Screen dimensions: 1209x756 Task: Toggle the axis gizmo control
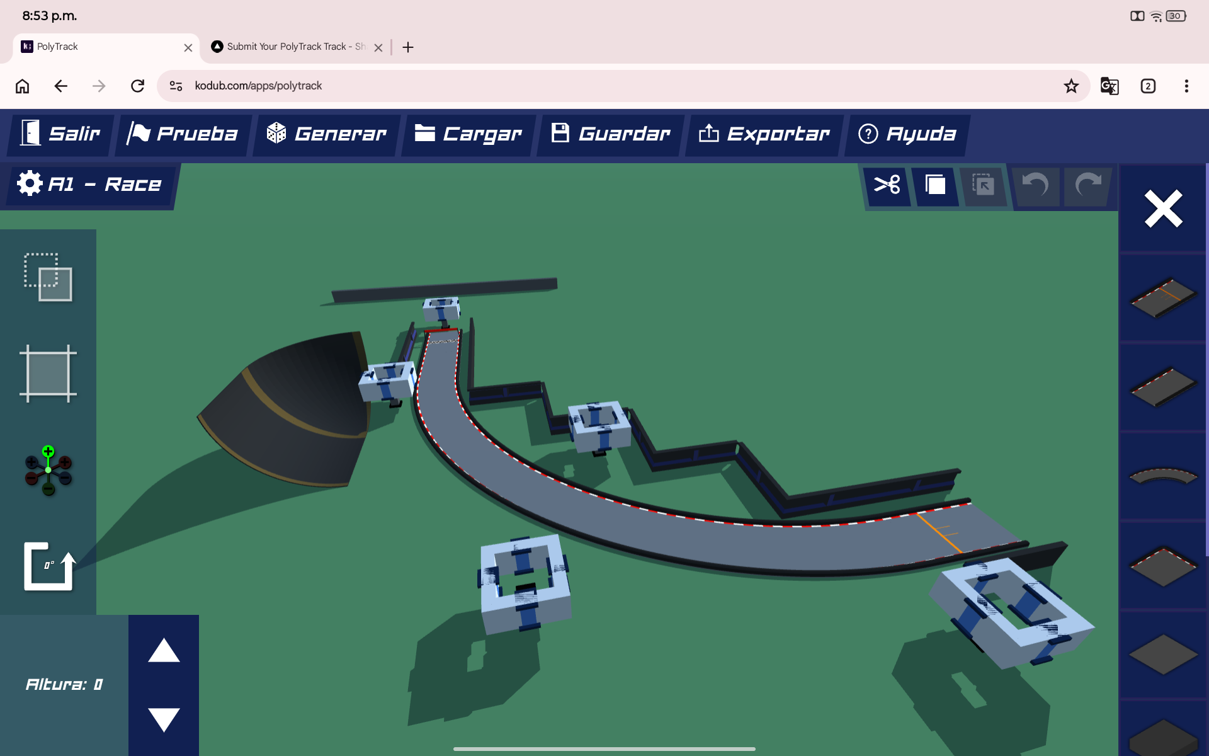[48, 470]
